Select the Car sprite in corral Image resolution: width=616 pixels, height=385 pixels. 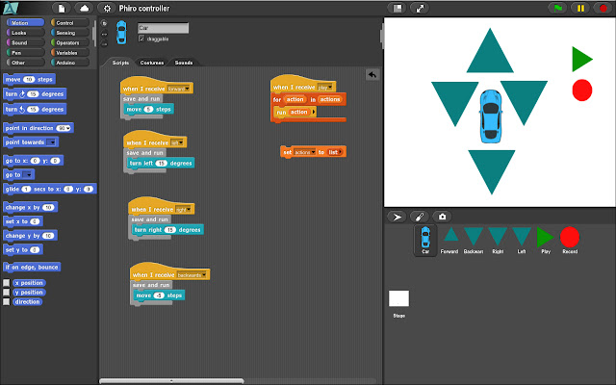click(x=425, y=240)
